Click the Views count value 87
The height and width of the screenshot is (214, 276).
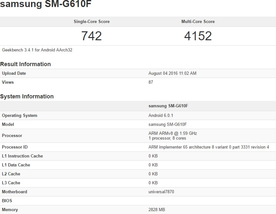point(151,82)
